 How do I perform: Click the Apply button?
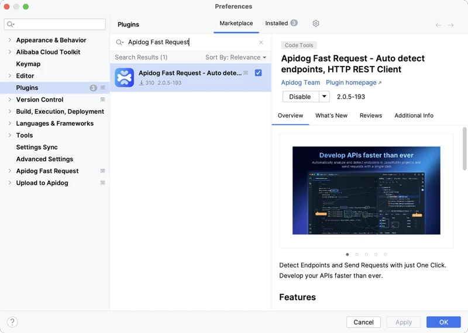click(x=404, y=322)
